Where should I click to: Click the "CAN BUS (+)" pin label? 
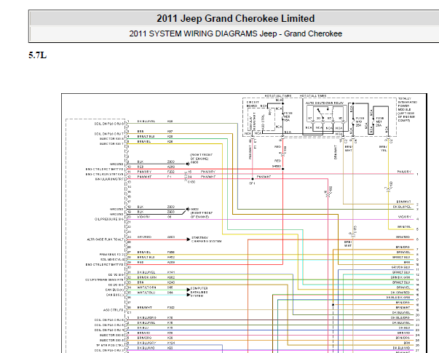tap(114, 290)
